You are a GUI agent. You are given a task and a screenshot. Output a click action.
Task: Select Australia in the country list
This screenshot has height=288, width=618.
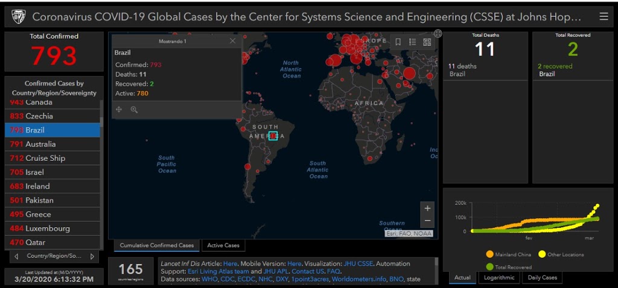coord(40,144)
